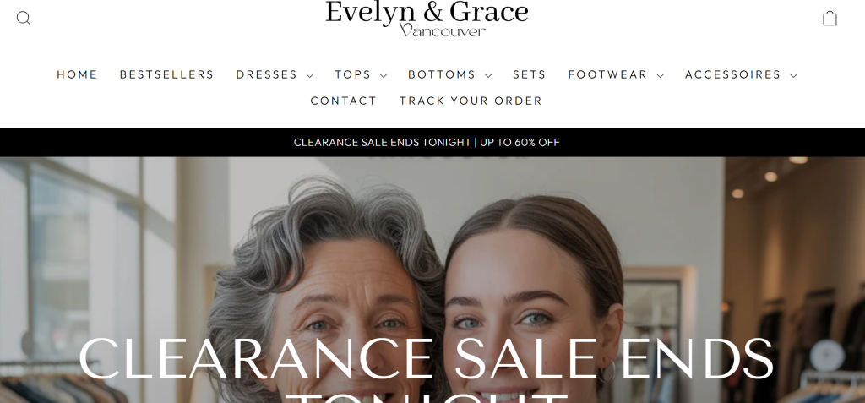Open the Bestsellers menu item
Viewport: 865px width, 403px height.
click(166, 74)
